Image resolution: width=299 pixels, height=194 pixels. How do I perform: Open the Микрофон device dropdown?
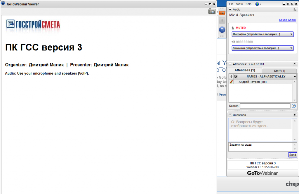click(x=263, y=34)
